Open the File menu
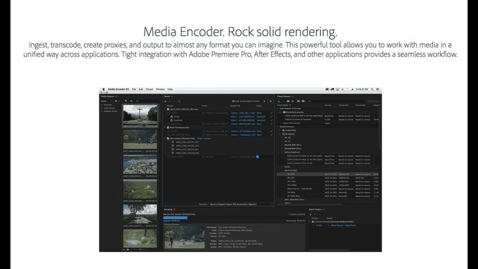 pyautogui.click(x=134, y=89)
